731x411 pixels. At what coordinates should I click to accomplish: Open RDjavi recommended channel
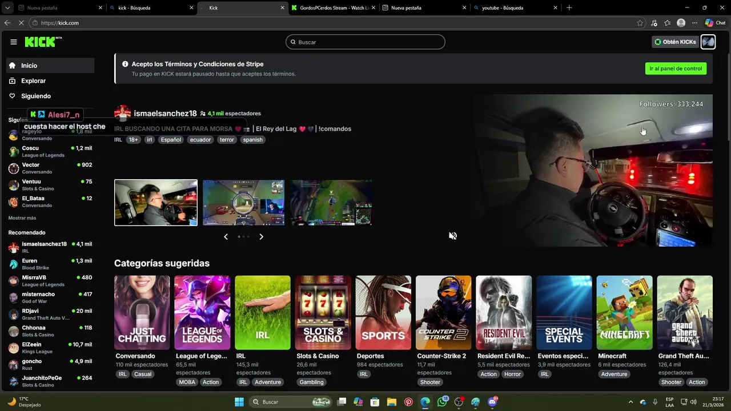(50, 314)
